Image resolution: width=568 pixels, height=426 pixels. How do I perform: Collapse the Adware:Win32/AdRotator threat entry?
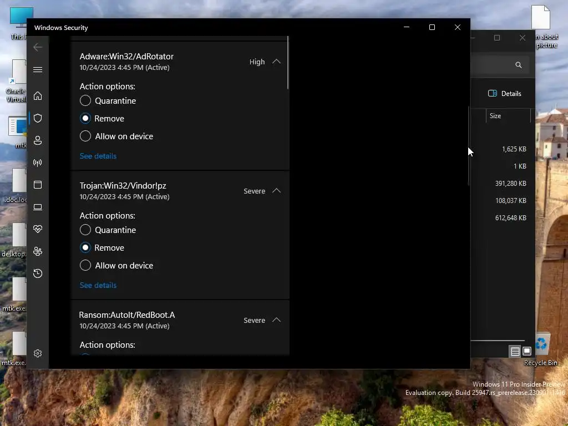click(276, 62)
